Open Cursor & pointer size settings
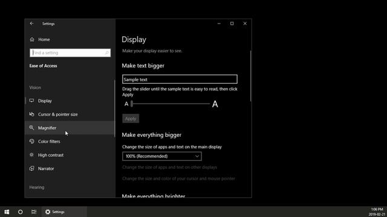Viewport: 387px width, 217px height. (70, 114)
